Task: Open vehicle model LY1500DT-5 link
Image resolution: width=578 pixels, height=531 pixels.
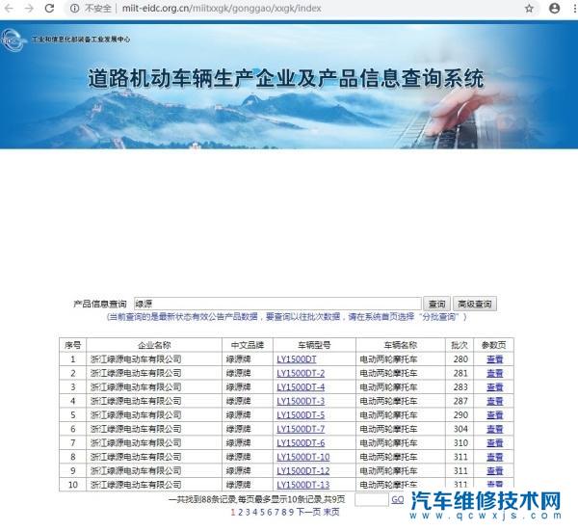Action: point(301,415)
